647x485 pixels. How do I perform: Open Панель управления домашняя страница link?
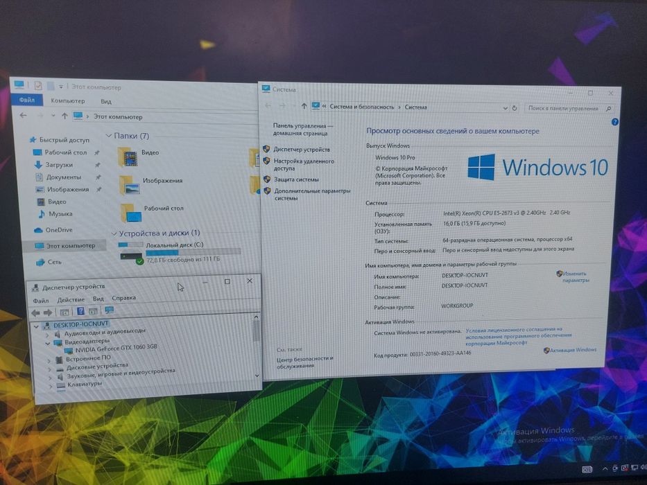pos(303,130)
